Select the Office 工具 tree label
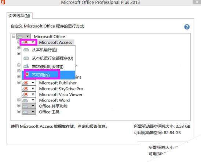This screenshot has width=201, height=162. tap(49, 112)
